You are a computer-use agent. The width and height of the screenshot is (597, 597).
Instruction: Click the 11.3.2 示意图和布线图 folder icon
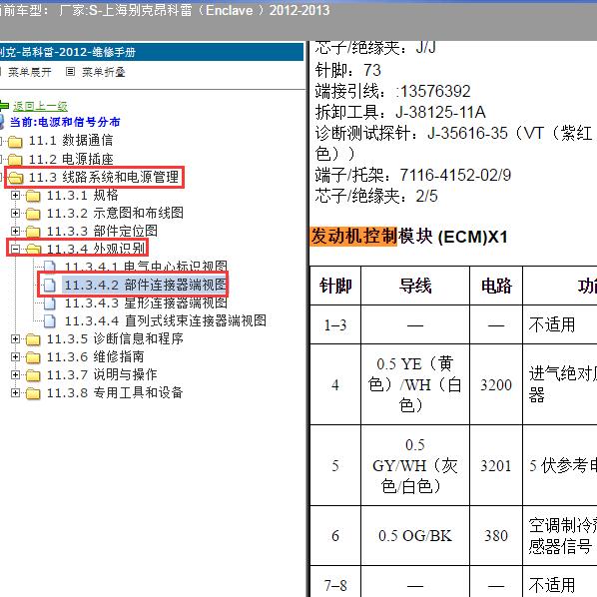tap(33, 214)
